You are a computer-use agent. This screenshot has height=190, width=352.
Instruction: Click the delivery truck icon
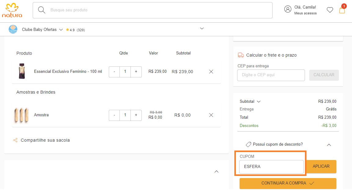pos(241,55)
